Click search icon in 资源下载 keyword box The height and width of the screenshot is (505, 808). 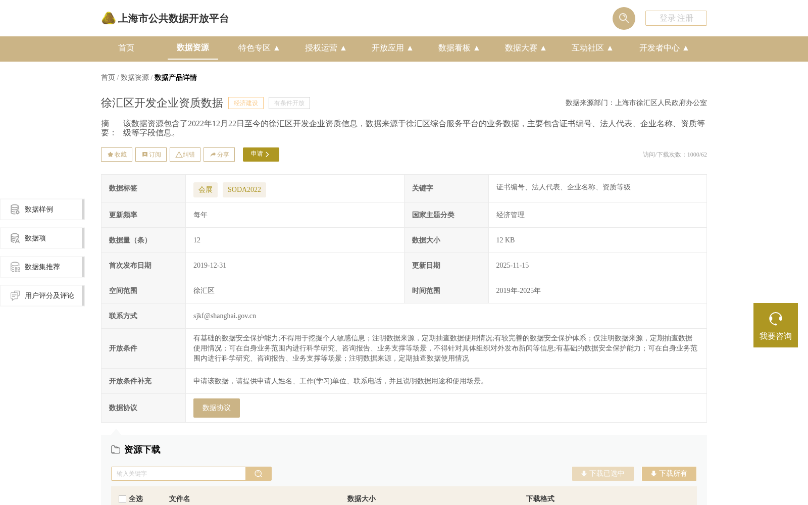[x=259, y=474]
